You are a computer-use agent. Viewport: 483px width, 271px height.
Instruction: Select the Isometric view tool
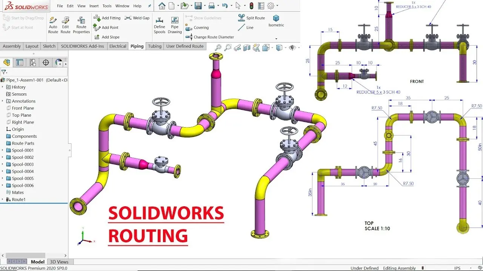pos(276,21)
